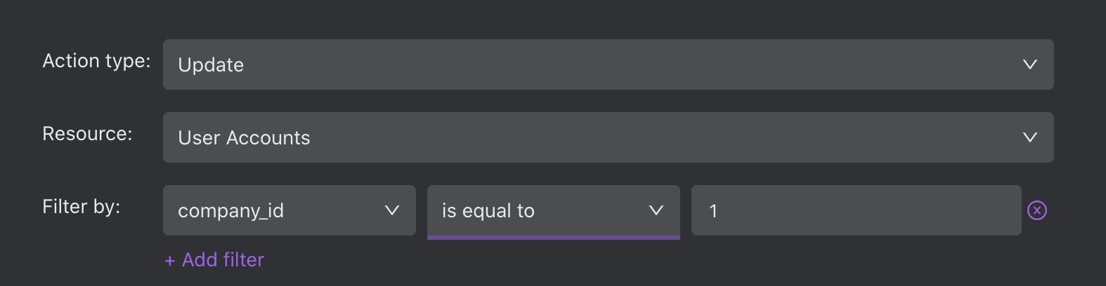Open the Action type dropdown

pyautogui.click(x=609, y=64)
